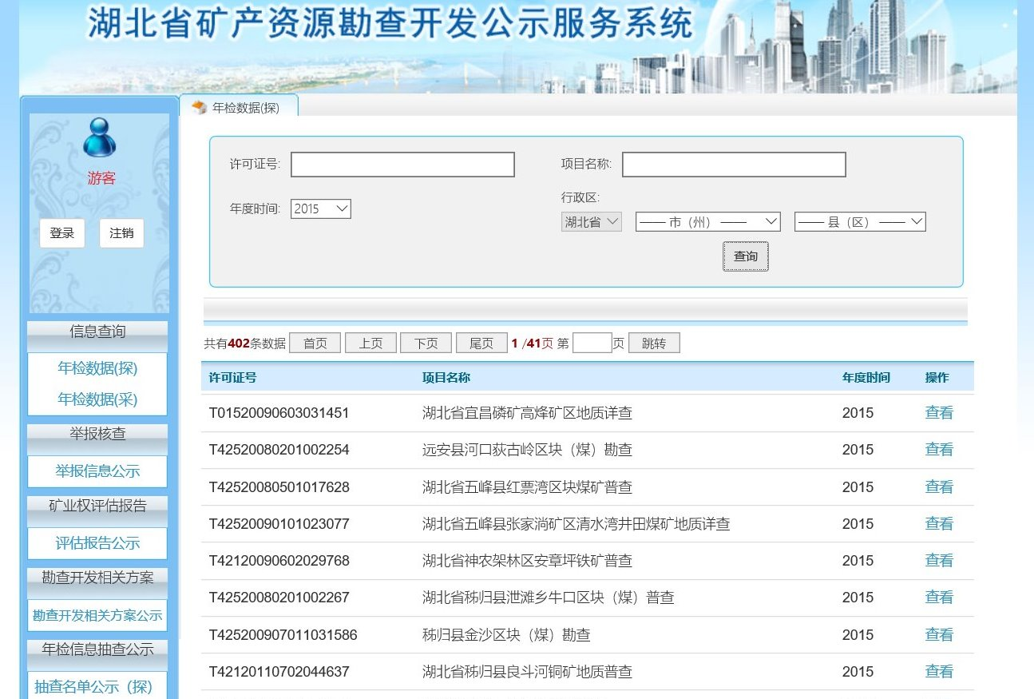The width and height of the screenshot is (1034, 699).
Task: Expand the 市（州） city dropdown
Action: [707, 221]
